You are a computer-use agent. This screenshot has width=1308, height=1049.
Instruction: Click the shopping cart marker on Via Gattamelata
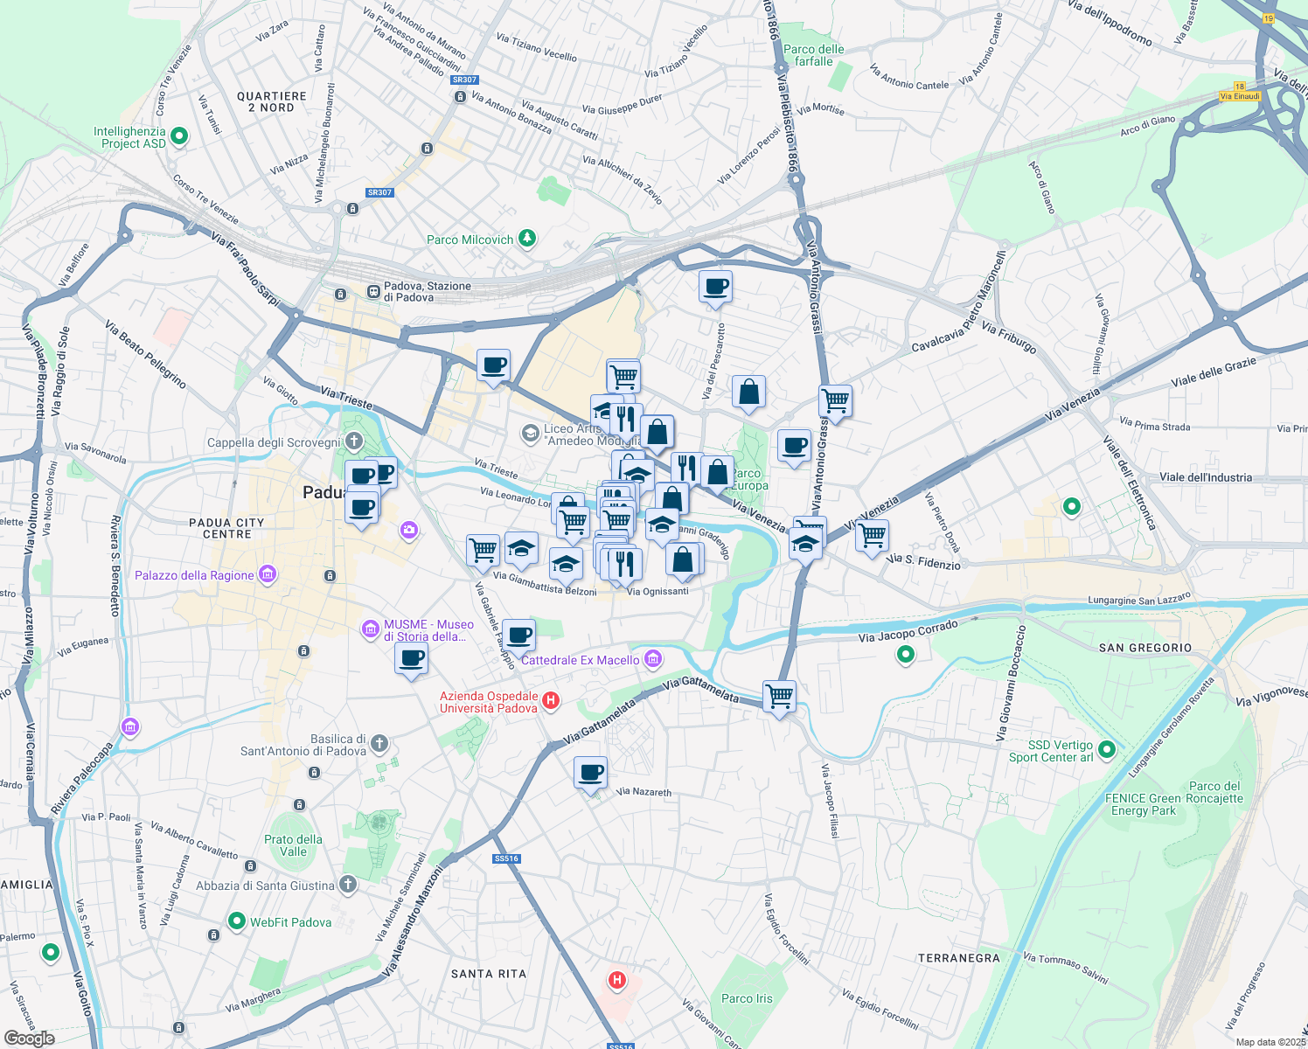tap(778, 695)
